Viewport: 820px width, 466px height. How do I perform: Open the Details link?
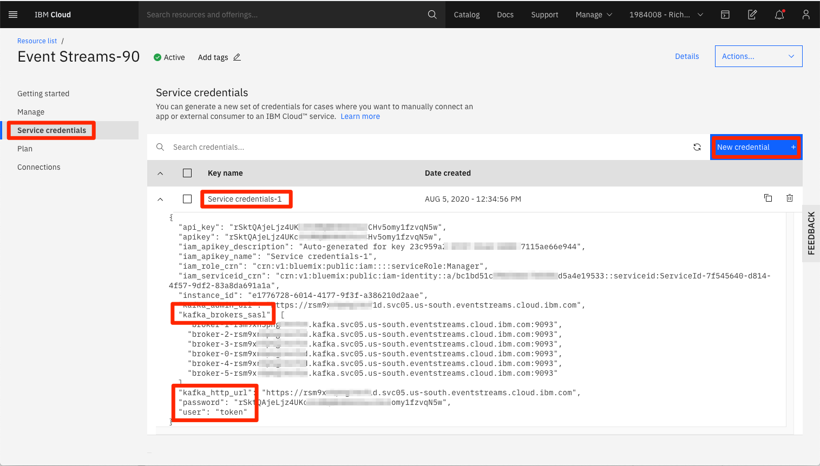pos(687,56)
